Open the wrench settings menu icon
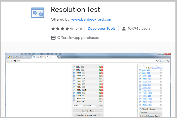Screen dimensions: 177x118 168,61
